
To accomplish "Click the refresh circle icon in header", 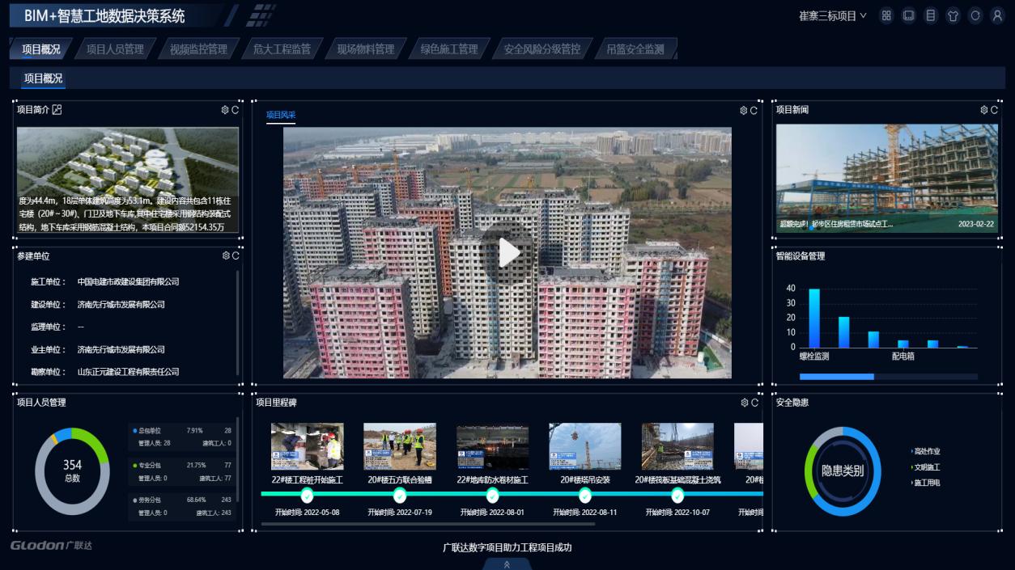I will 975,15.
